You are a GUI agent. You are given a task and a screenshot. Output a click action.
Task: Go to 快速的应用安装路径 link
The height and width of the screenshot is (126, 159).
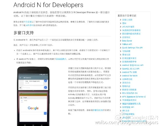pos(131,30)
